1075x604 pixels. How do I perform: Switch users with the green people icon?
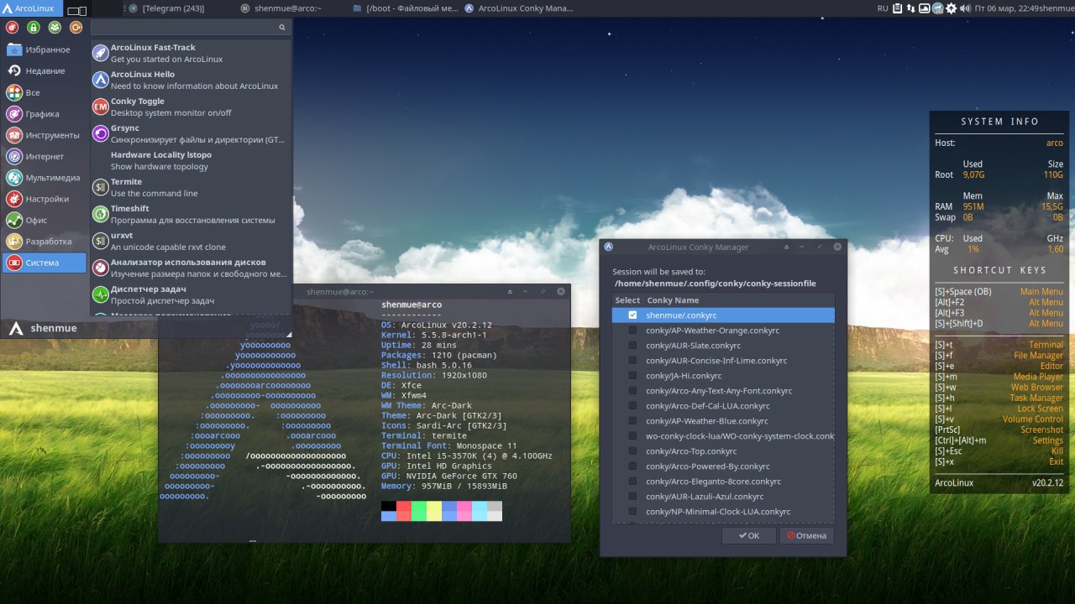pyautogui.click(x=54, y=28)
